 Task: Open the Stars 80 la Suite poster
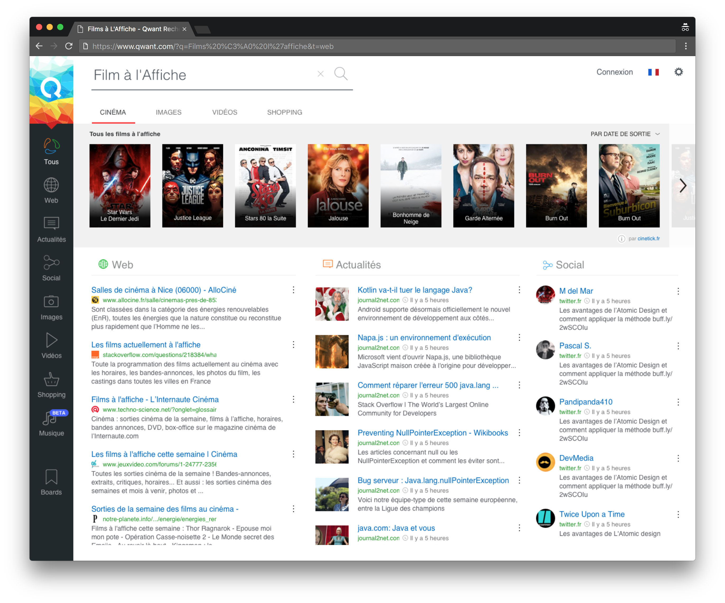266,186
